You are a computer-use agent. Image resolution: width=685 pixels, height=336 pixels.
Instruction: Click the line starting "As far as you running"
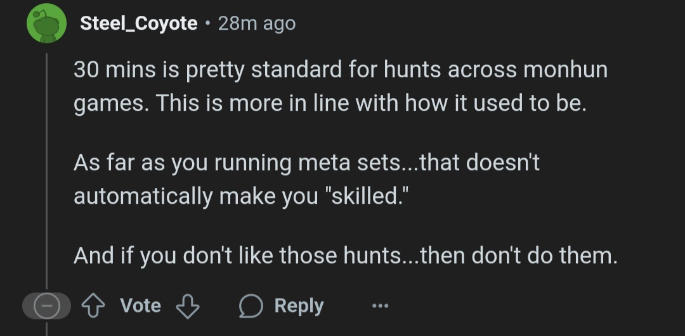click(x=306, y=163)
